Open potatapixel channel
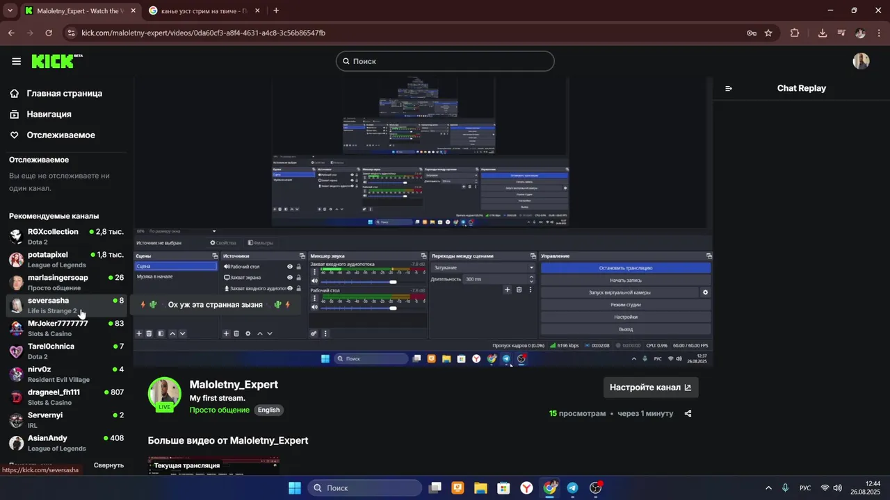The height and width of the screenshot is (500, 890). click(66, 259)
